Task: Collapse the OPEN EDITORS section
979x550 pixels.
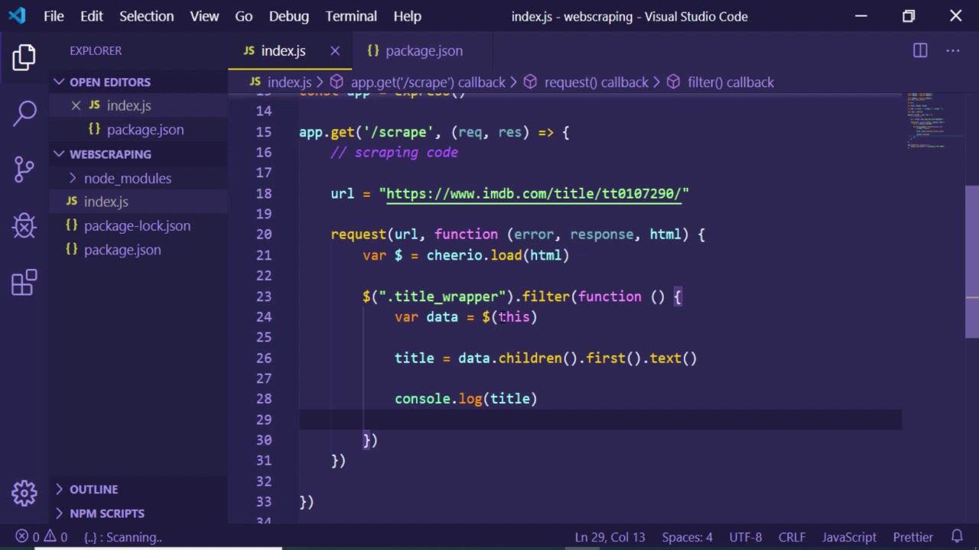Action: [109, 82]
